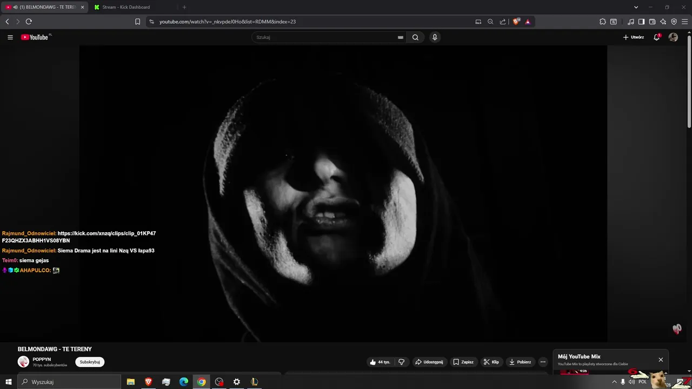This screenshot has width=692, height=389.
Task: Open Leo AI sparkle icon
Action: (663, 22)
